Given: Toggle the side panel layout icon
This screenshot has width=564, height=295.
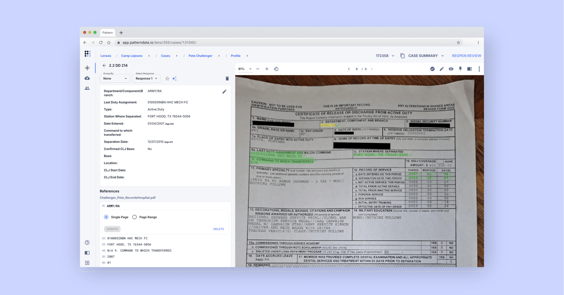Looking at the screenshot, I should [470, 69].
